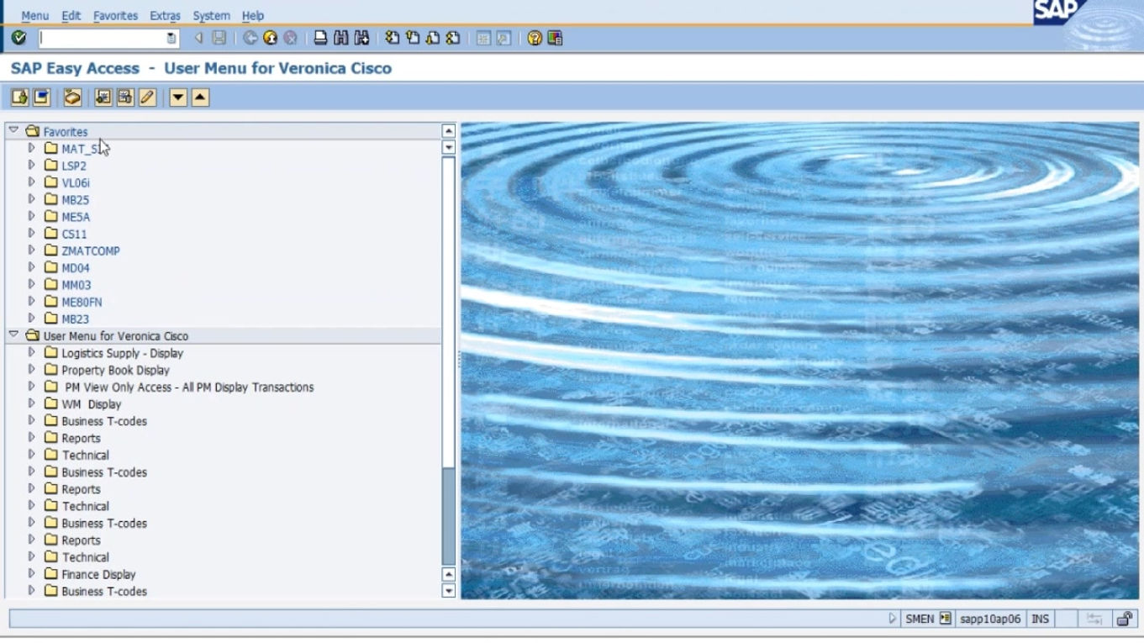Jump to Last Page icon
The width and height of the screenshot is (1144, 643).
click(x=453, y=38)
